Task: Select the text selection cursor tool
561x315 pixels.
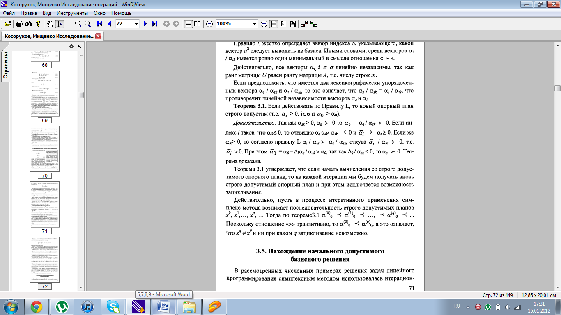Action: (60, 24)
